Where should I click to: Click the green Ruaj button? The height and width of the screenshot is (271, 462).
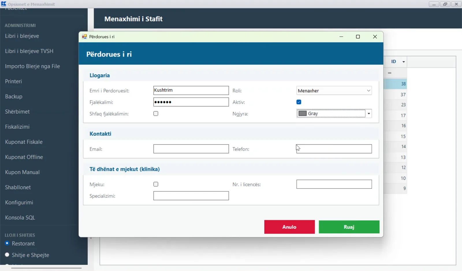(349, 227)
